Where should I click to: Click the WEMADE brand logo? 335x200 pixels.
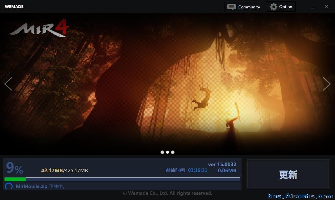point(14,7)
